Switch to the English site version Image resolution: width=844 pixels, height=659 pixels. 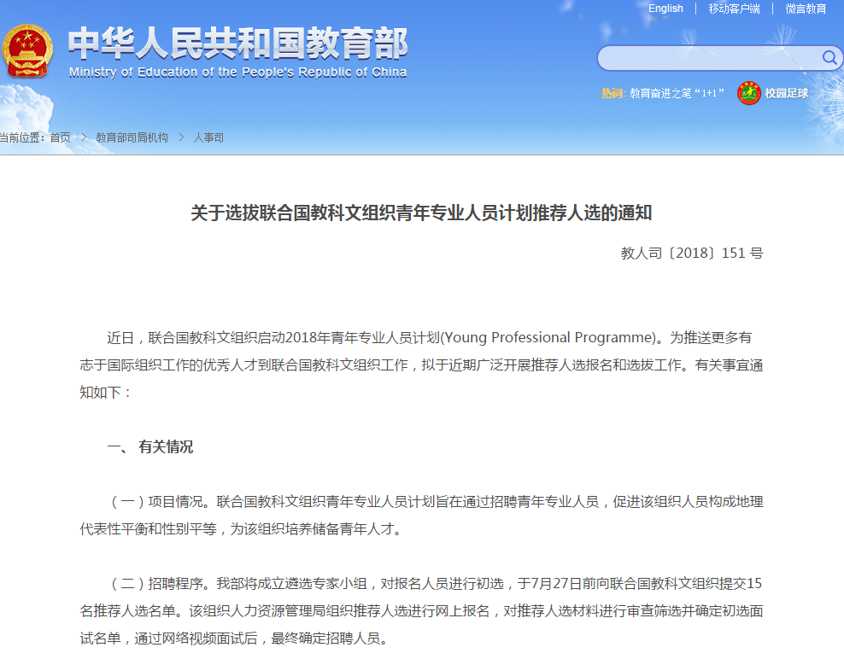(x=665, y=9)
